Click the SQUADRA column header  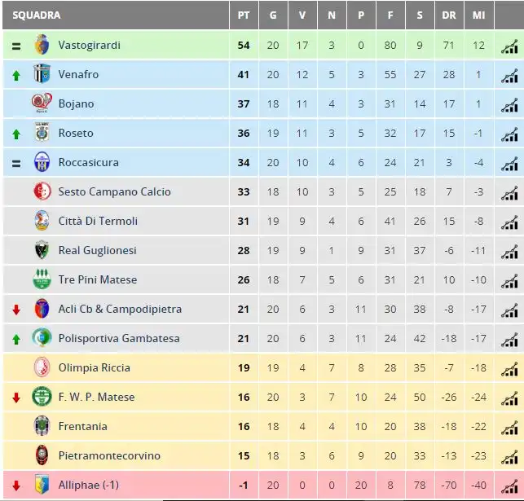(37, 15)
